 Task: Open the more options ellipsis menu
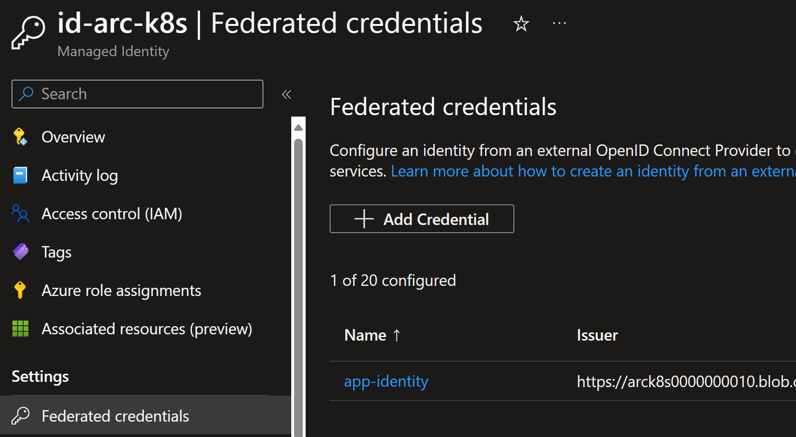coord(559,23)
